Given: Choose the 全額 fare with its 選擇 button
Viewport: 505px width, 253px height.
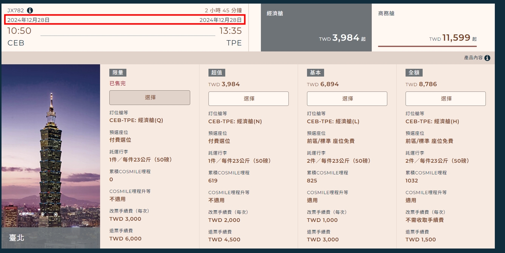Looking at the screenshot, I should [445, 99].
